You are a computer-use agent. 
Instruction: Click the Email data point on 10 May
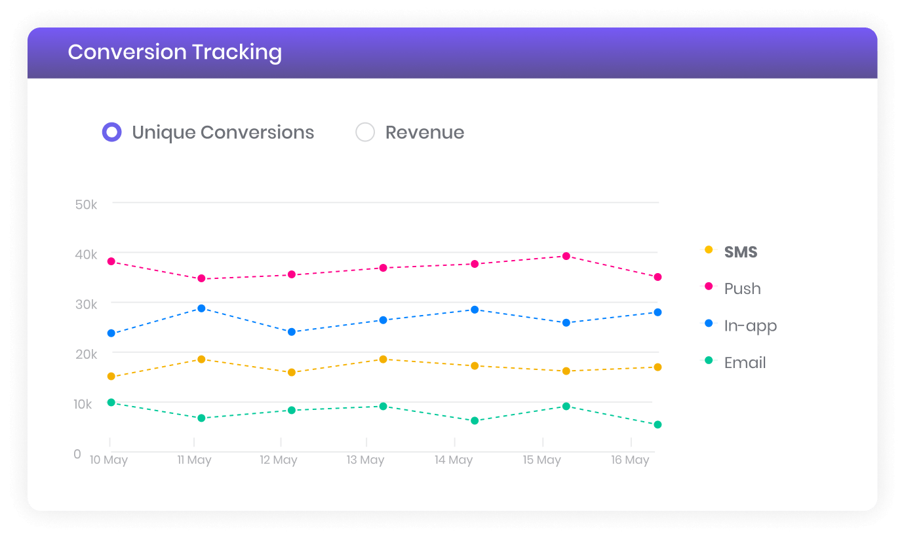click(x=111, y=403)
